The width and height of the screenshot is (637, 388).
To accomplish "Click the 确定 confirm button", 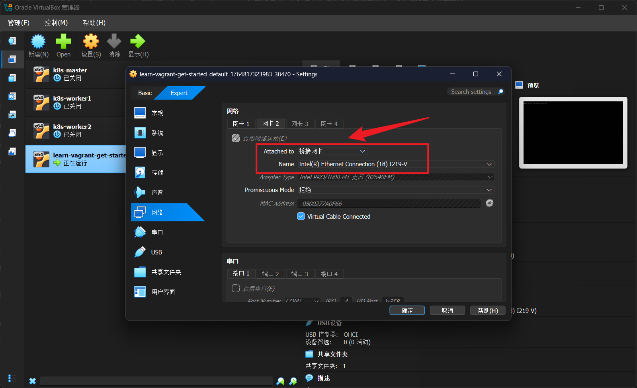I will (407, 310).
